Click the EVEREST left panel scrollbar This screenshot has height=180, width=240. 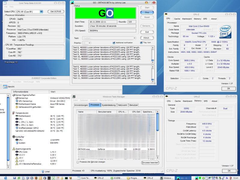pos(8,131)
